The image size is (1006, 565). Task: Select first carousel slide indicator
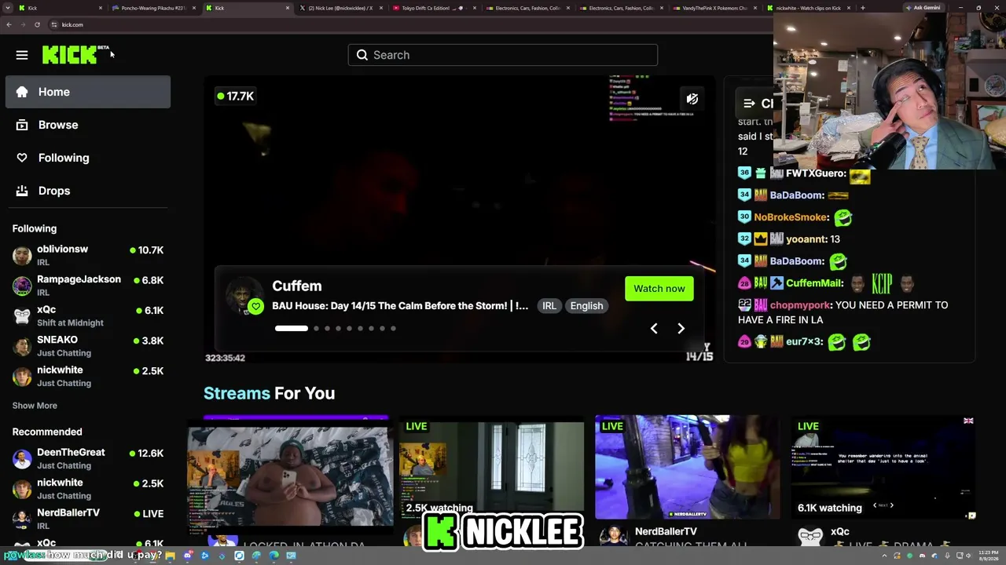[292, 329]
